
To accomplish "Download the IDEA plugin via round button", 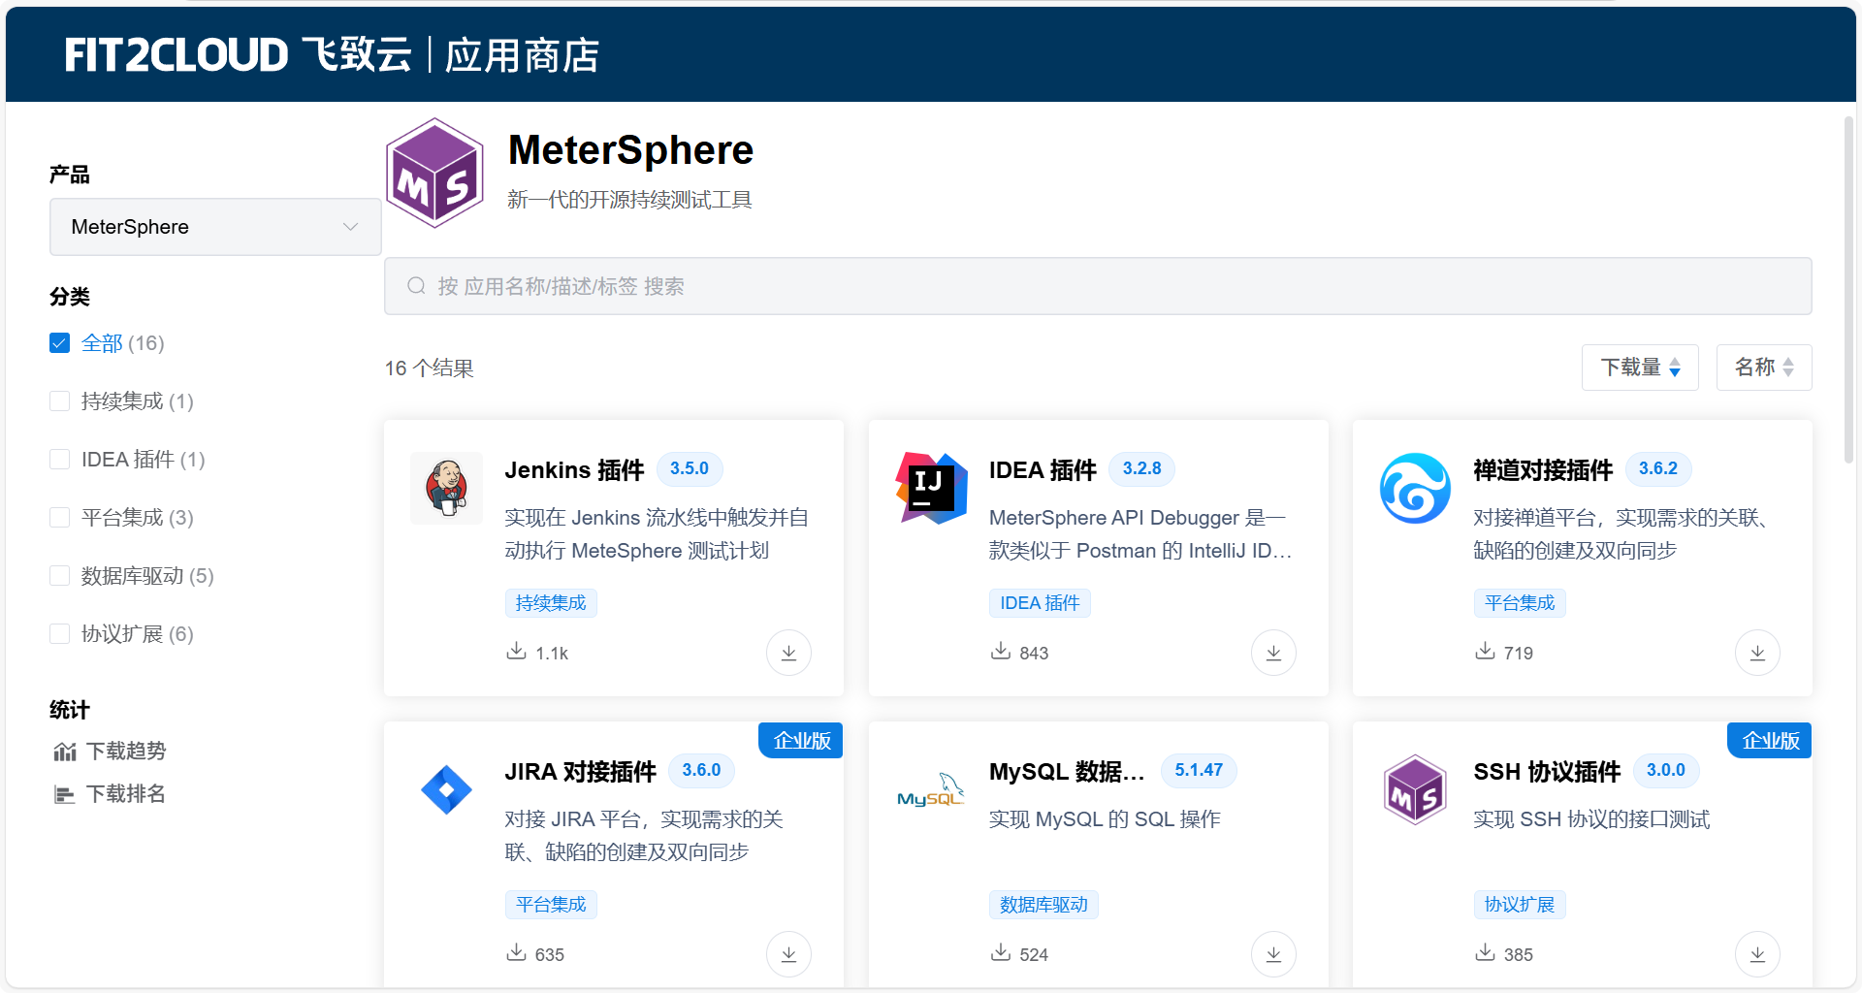I will click(x=1273, y=653).
